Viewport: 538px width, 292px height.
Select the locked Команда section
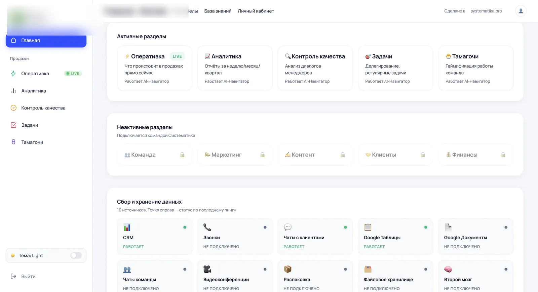click(x=155, y=155)
